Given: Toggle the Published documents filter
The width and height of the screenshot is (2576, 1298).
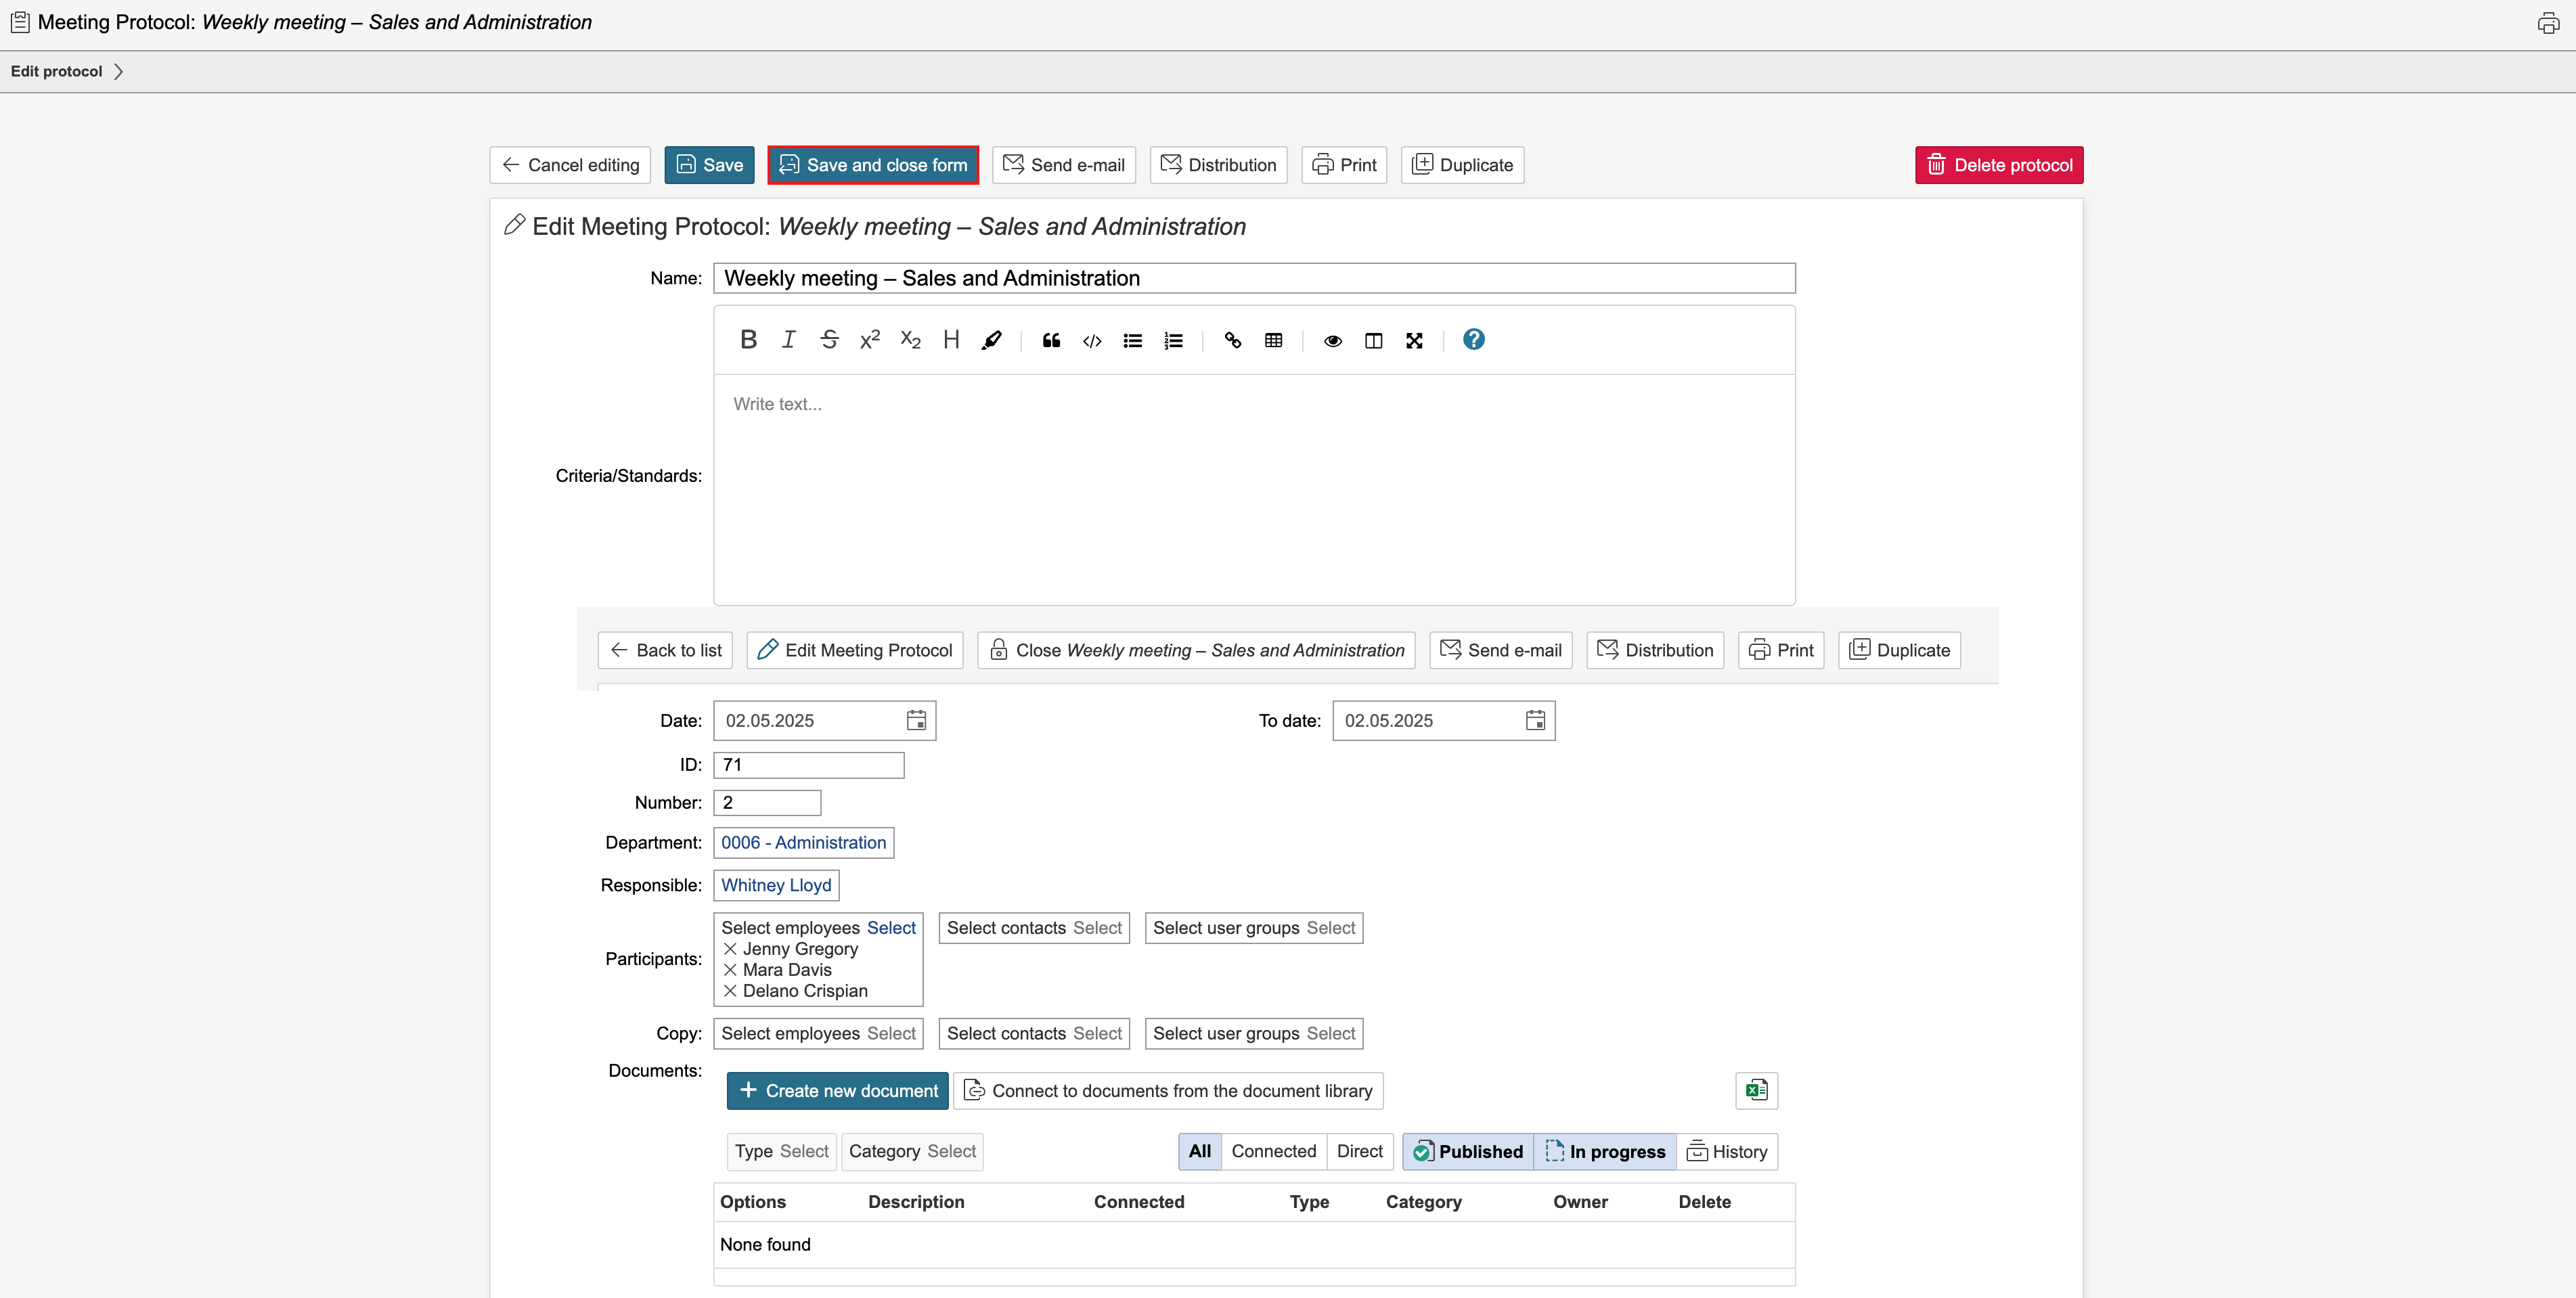Looking at the screenshot, I should (x=1467, y=1151).
